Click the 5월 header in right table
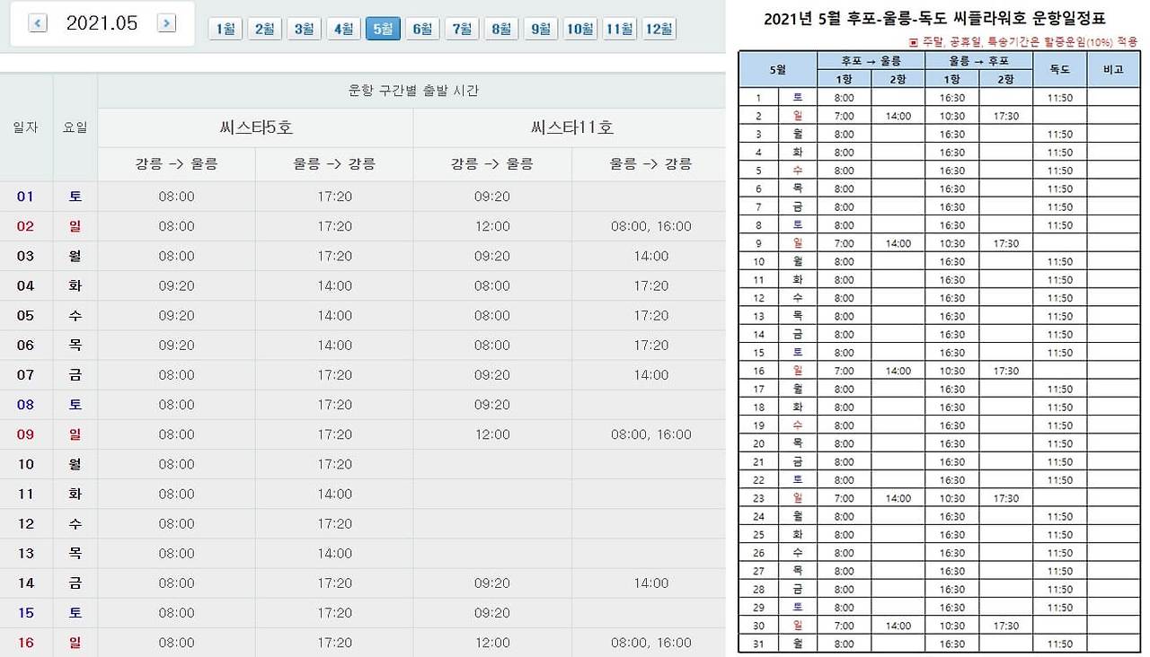 pos(778,69)
